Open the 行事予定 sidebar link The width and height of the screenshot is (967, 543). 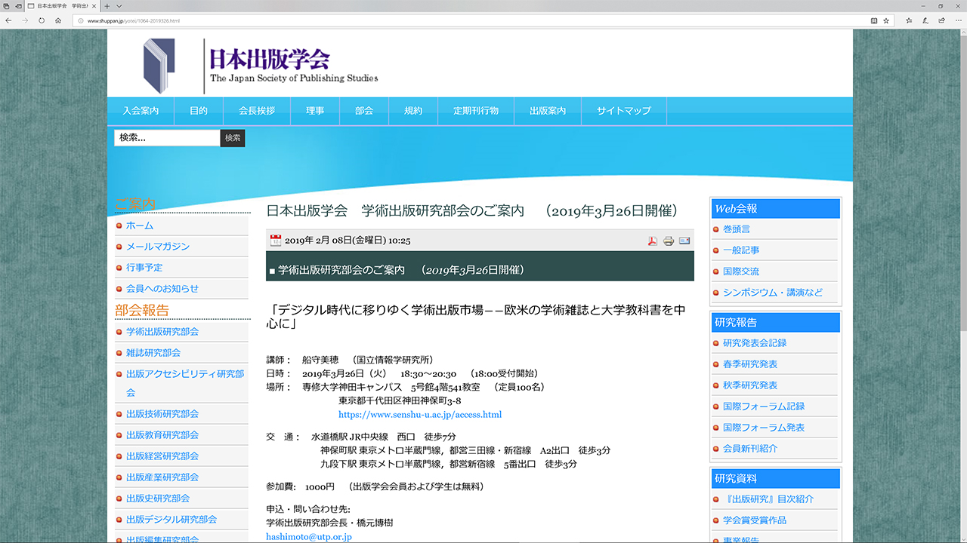pyautogui.click(x=144, y=268)
